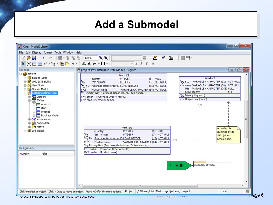
Task: Pick the dashed note-link arrow tool
Action: (x=73, y=64)
